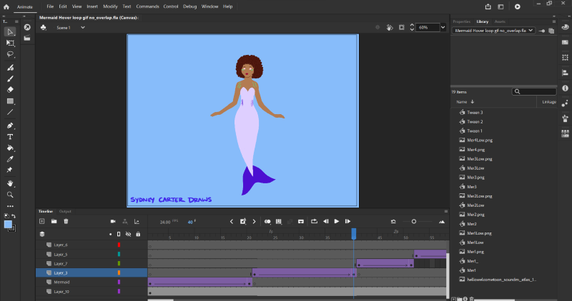
Task: Toggle Edit Multiple Frames button
Action: [x=279, y=221]
